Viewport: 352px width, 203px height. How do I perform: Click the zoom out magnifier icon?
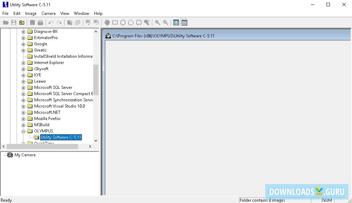165,22
